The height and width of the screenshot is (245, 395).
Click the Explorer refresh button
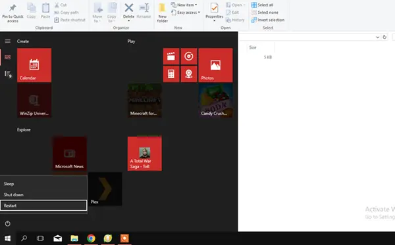(384, 37)
